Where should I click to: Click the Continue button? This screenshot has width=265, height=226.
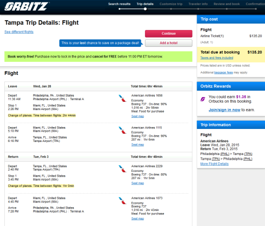[x=169, y=33]
